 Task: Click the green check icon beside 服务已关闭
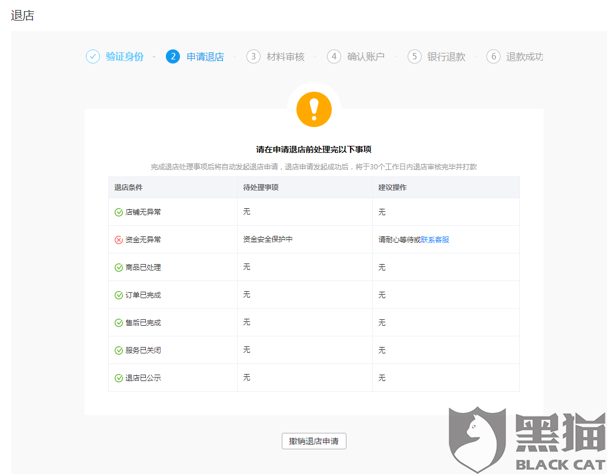point(118,350)
